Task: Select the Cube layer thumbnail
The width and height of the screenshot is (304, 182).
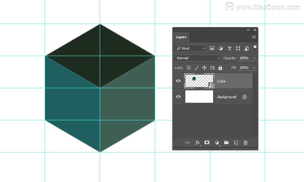Action: (x=199, y=81)
